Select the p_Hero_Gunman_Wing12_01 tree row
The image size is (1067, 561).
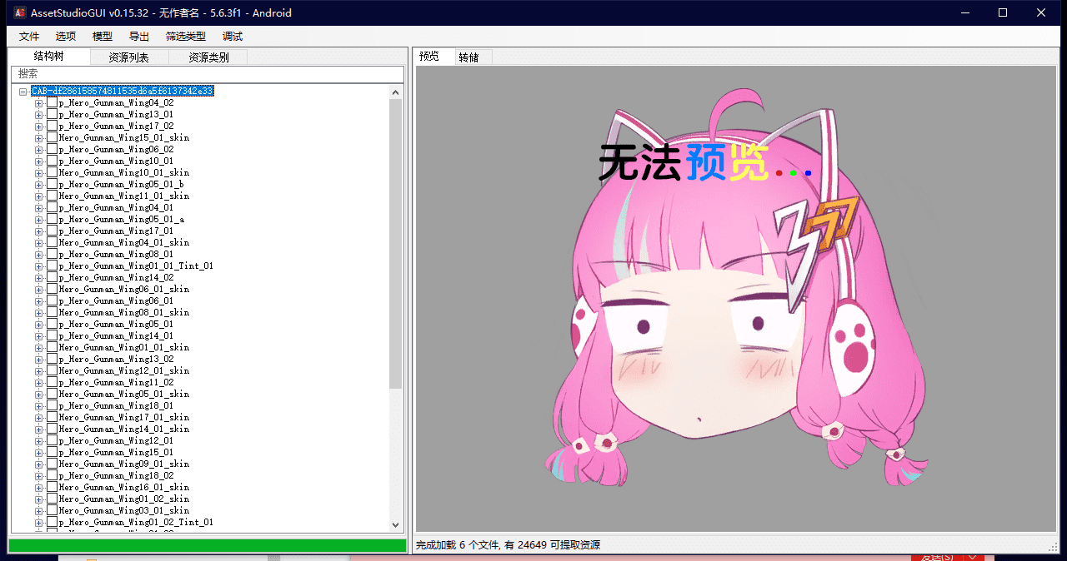[x=116, y=441]
